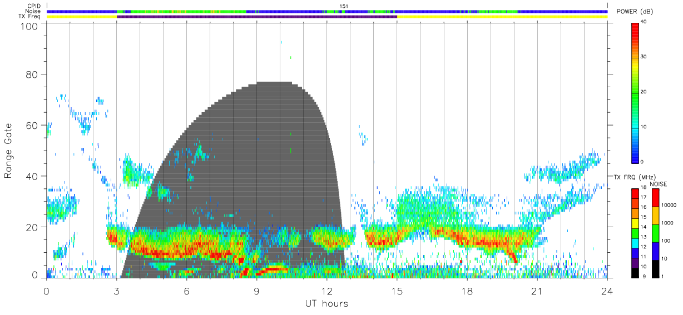This screenshot has height=315, width=683.
Task: Click the x-axis tick label "18"
Action: point(467,291)
